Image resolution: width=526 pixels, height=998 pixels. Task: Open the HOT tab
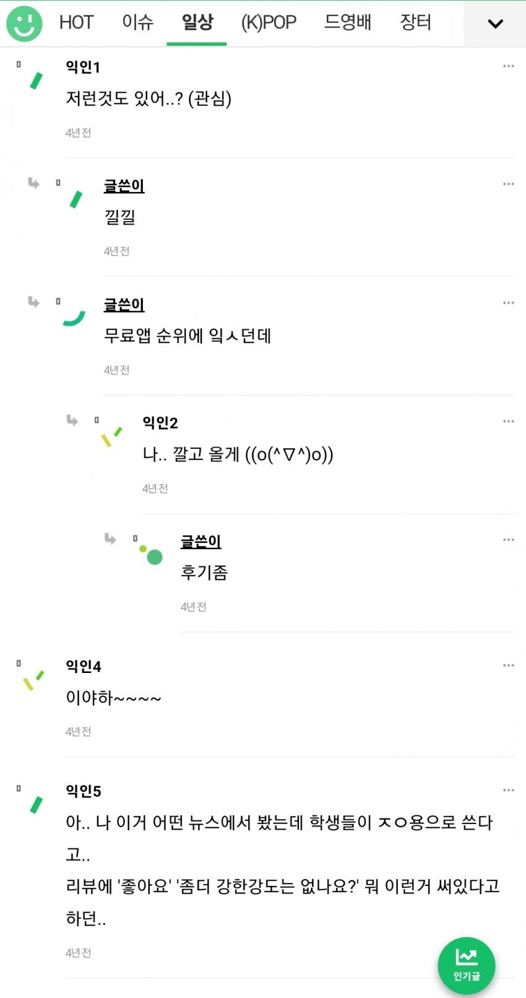tap(76, 23)
